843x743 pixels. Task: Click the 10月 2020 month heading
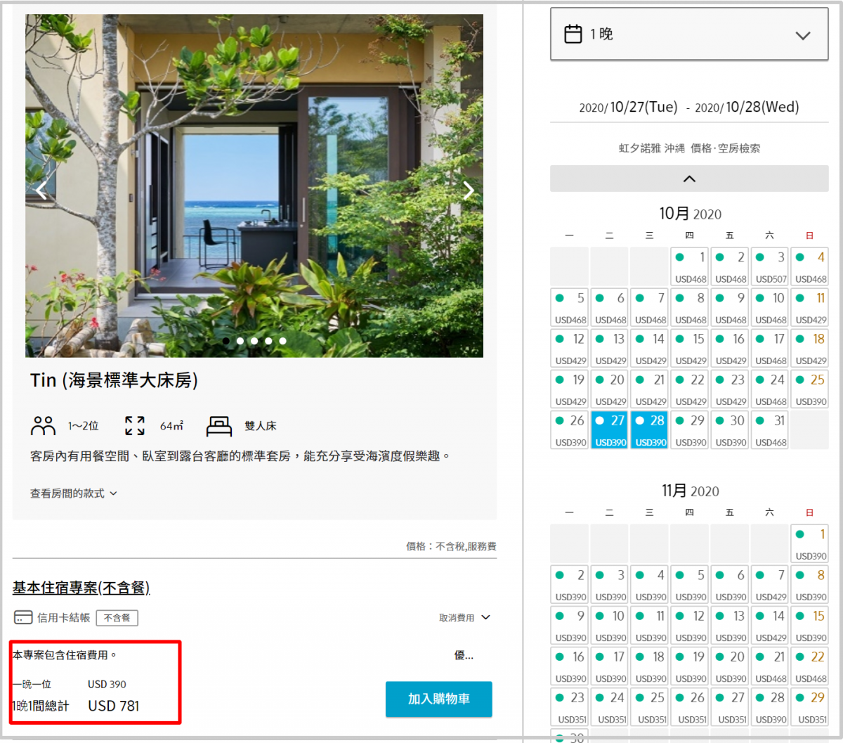click(x=690, y=214)
